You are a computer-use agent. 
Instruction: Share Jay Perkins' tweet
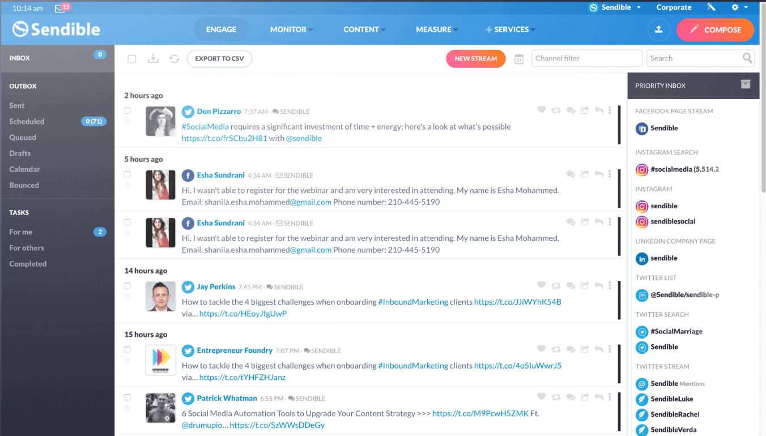(x=585, y=286)
